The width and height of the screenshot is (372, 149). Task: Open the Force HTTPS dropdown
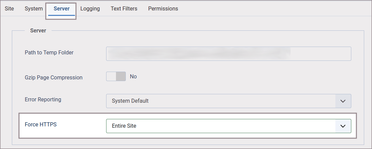click(x=220, y=126)
